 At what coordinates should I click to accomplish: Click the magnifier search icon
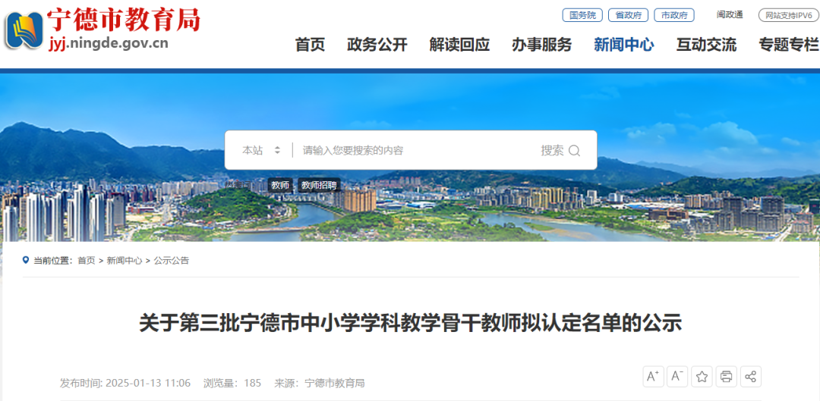574,151
